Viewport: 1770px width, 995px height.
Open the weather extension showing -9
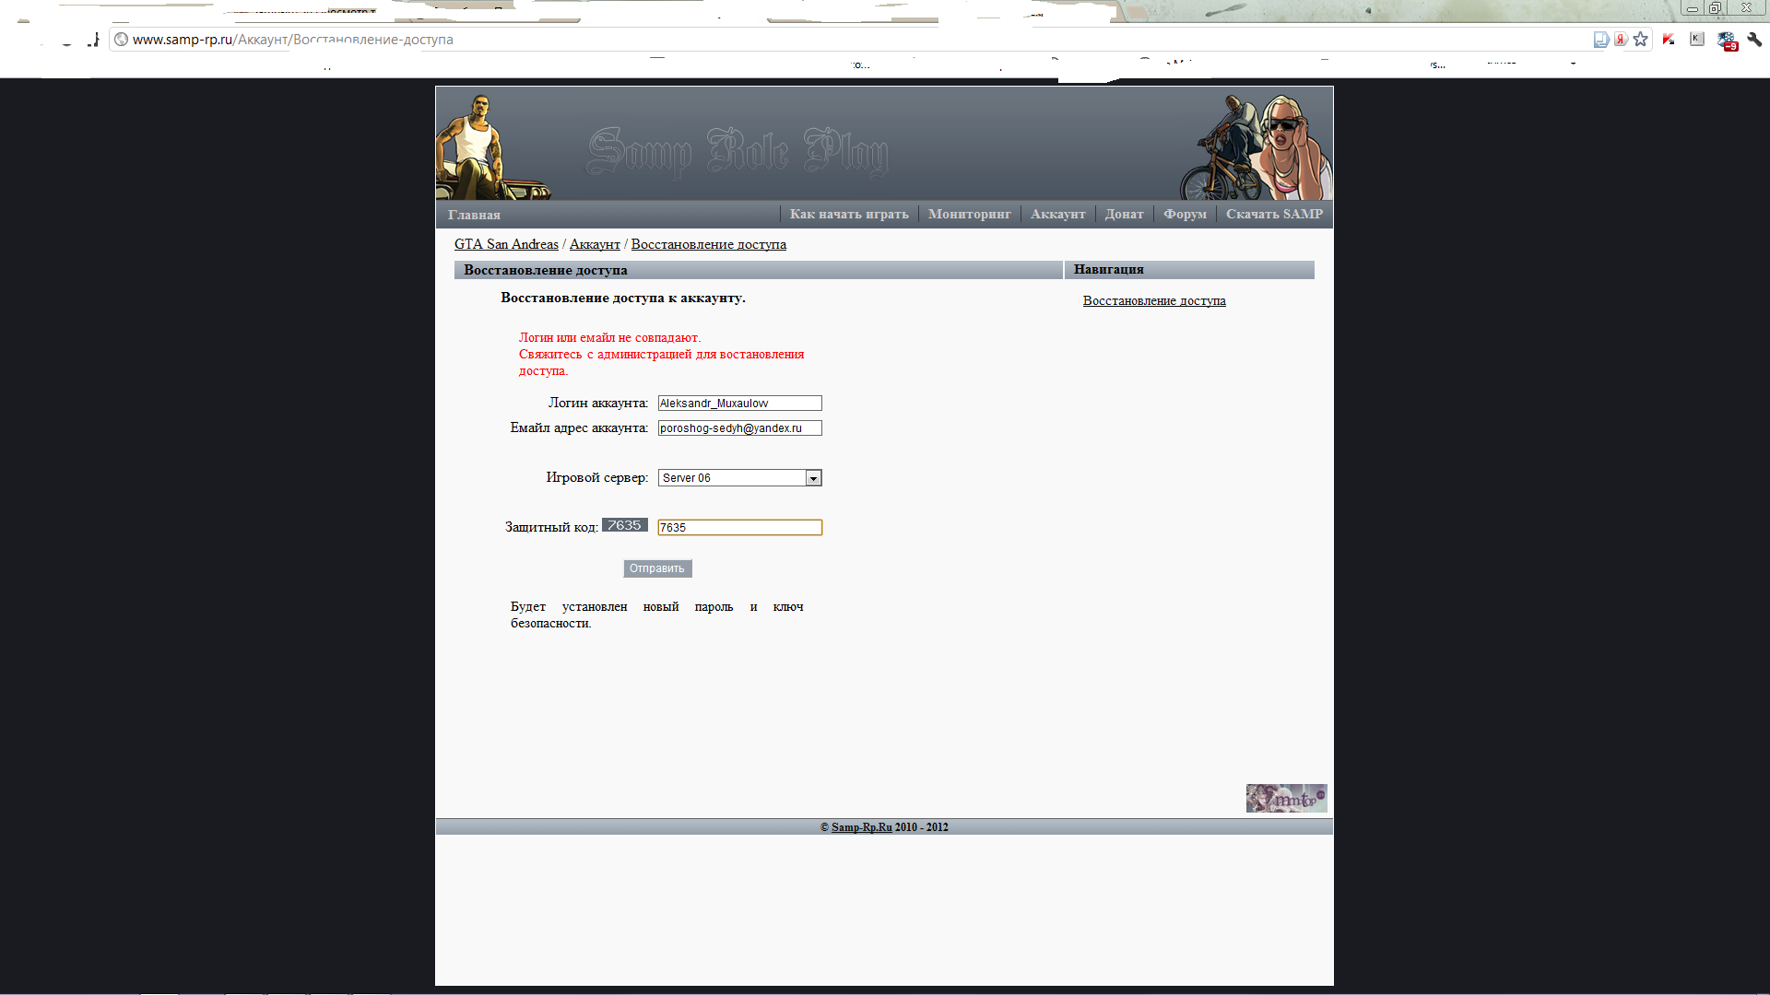[1727, 41]
